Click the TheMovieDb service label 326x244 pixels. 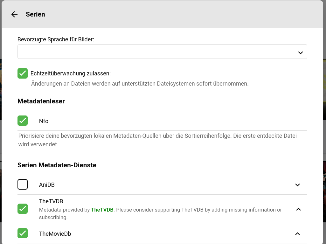pyautogui.click(x=55, y=234)
